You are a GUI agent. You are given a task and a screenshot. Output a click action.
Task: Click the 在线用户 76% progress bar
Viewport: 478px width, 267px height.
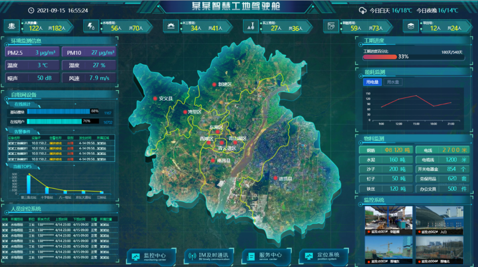tap(63, 121)
